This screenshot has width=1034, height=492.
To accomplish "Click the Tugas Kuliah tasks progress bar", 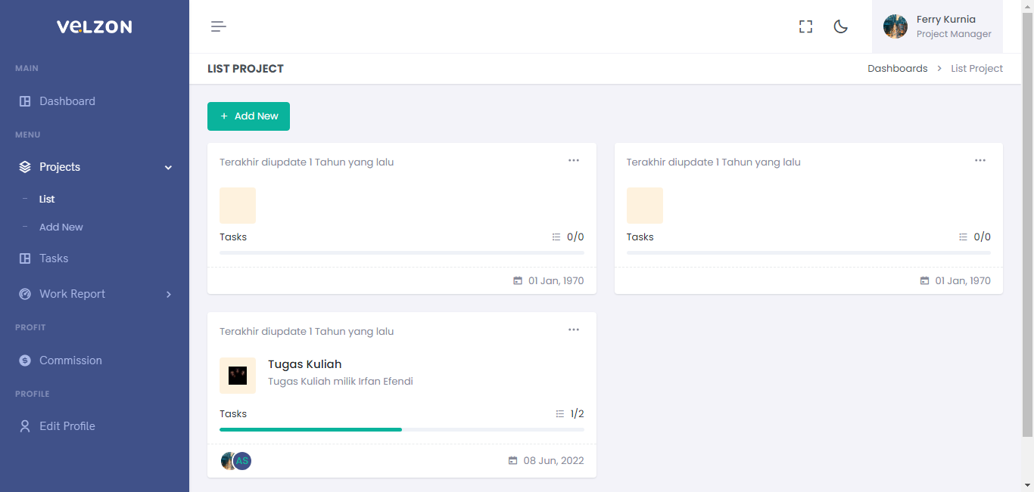I will 401,429.
